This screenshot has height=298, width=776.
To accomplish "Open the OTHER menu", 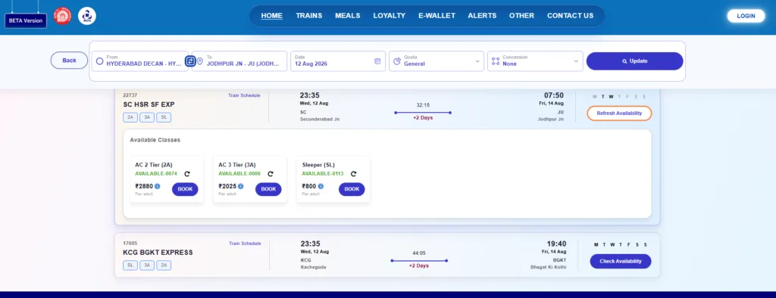I will click(x=521, y=16).
